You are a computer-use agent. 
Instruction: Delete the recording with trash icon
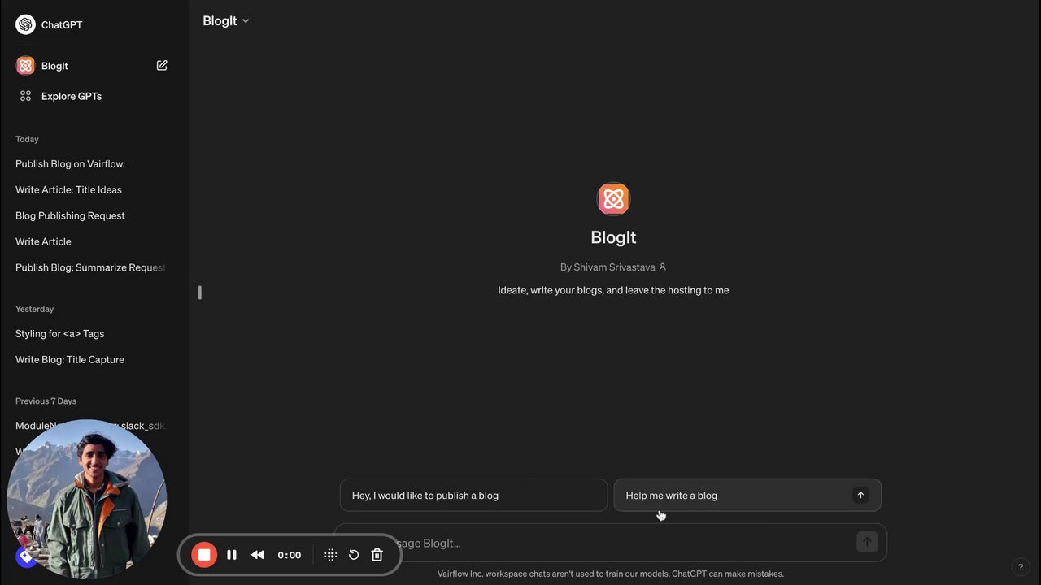coord(377,555)
